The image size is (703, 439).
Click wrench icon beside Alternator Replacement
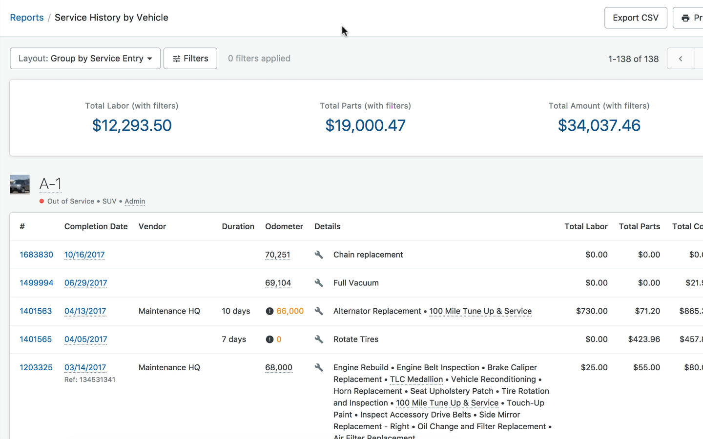pyautogui.click(x=319, y=311)
